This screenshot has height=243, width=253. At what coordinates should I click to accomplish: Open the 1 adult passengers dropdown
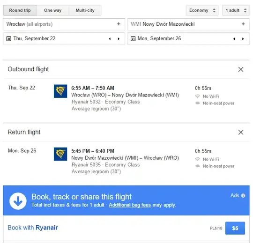pyautogui.click(x=236, y=10)
